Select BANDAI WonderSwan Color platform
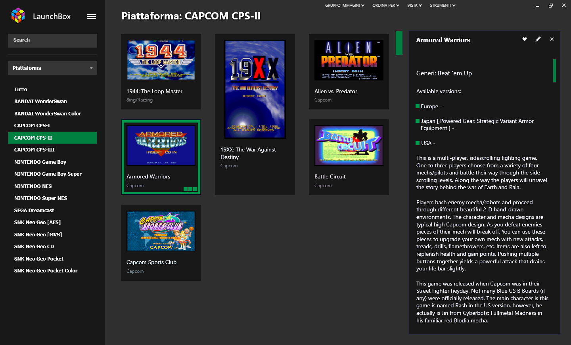 [x=52, y=114]
